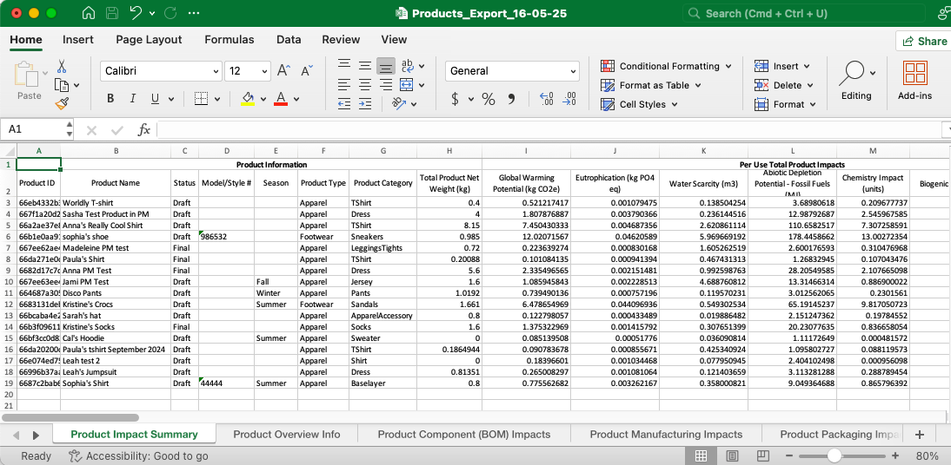This screenshot has height=465, width=951.
Task: Open the fill color dropdown arrow
Action: tap(263, 99)
